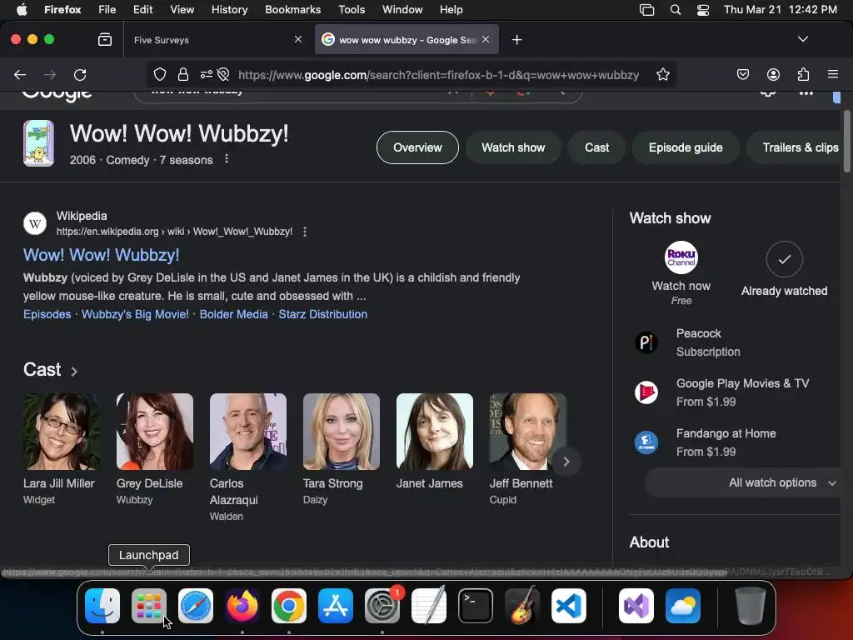Open the Trash in the dock
The width and height of the screenshot is (853, 640).
click(751, 606)
